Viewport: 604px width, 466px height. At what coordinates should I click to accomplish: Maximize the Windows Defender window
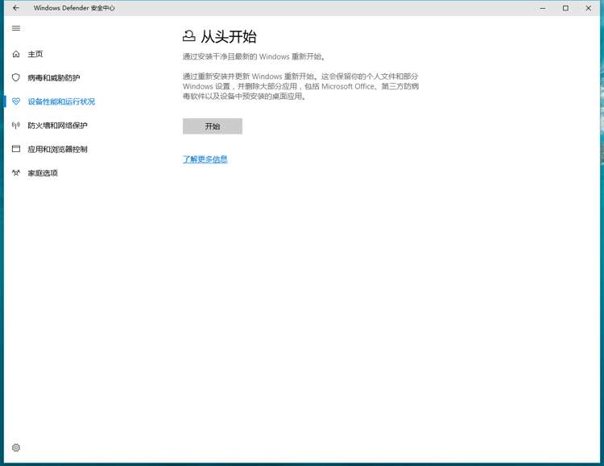coord(565,8)
